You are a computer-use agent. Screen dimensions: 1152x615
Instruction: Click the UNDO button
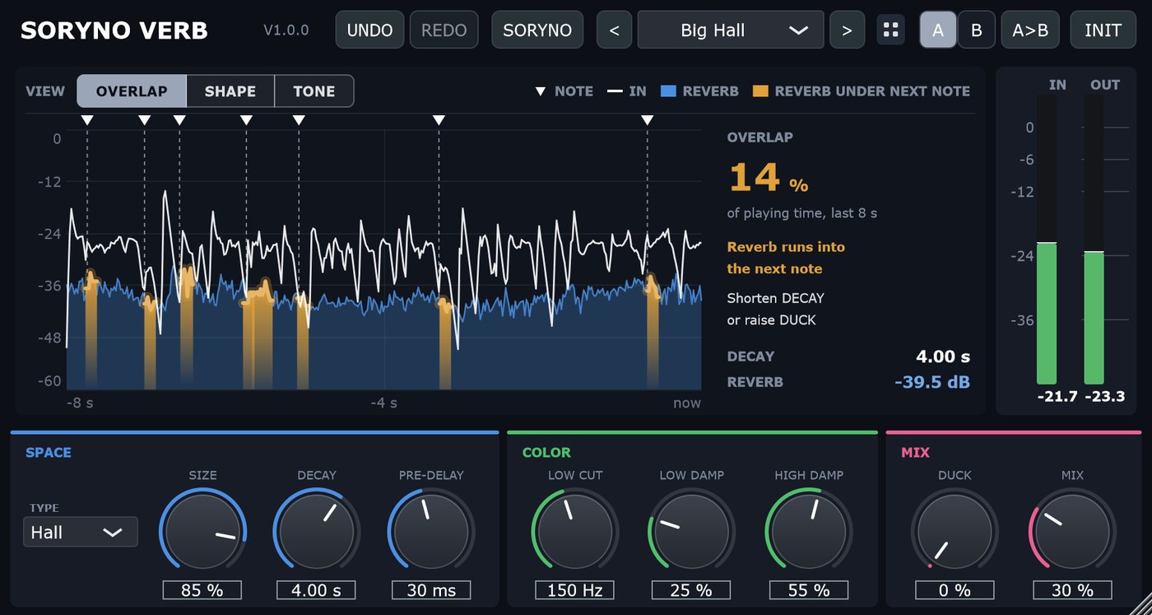[x=370, y=30]
